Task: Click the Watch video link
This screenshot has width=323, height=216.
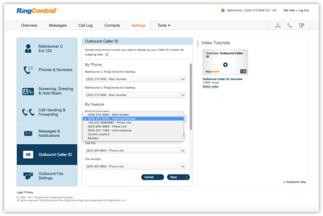Action: point(210,86)
